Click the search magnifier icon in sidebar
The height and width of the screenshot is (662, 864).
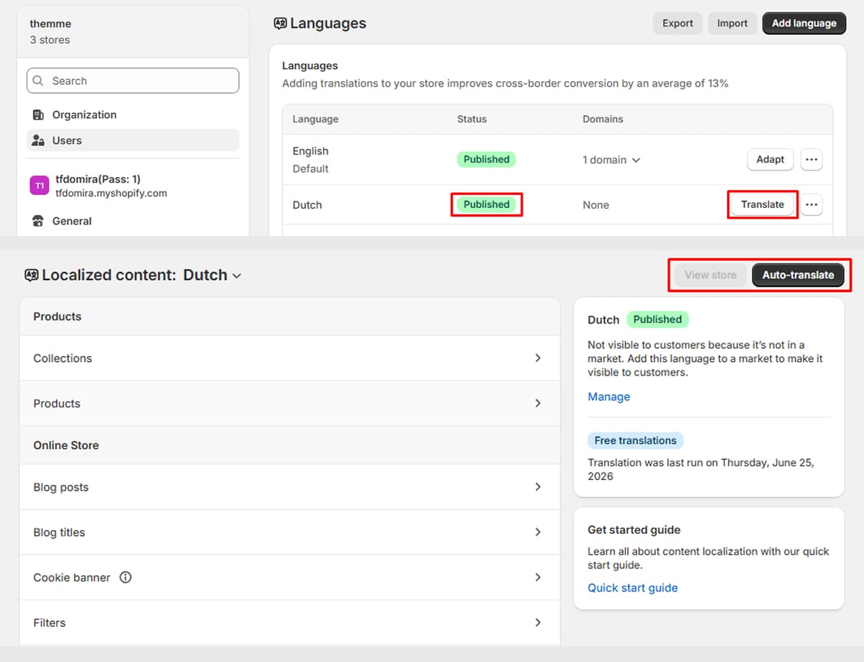tap(38, 81)
